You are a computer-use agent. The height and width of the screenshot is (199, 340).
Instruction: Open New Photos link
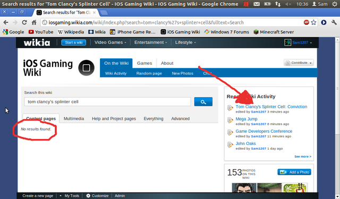pyautogui.click(x=182, y=73)
